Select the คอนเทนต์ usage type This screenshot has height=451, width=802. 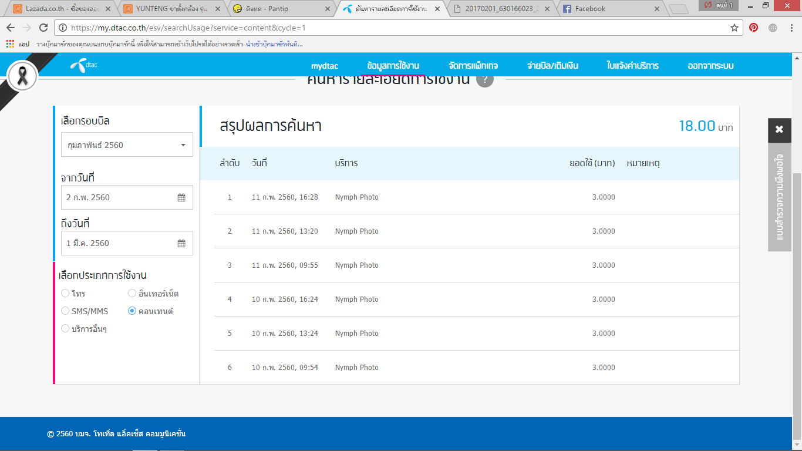[132, 311]
